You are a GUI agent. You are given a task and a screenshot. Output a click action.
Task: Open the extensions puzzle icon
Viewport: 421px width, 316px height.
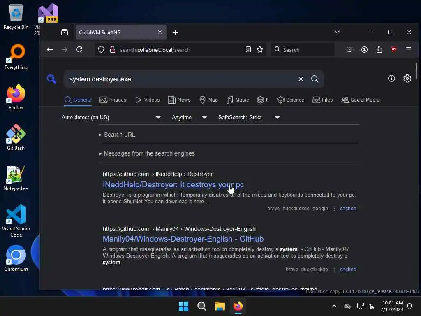pos(379,49)
